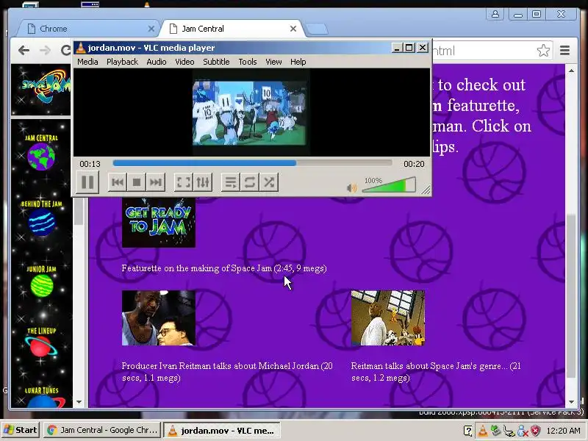Open the VLC Subtitle menu
Viewport: 588px width, 441px height.
click(216, 62)
